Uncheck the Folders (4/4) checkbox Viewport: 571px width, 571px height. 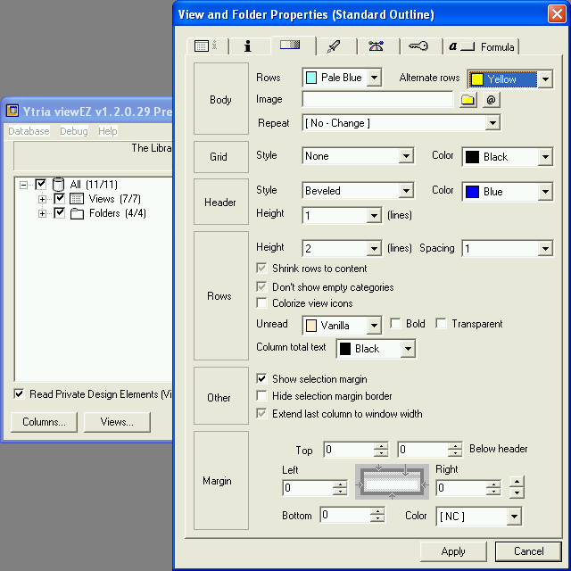tap(60, 212)
